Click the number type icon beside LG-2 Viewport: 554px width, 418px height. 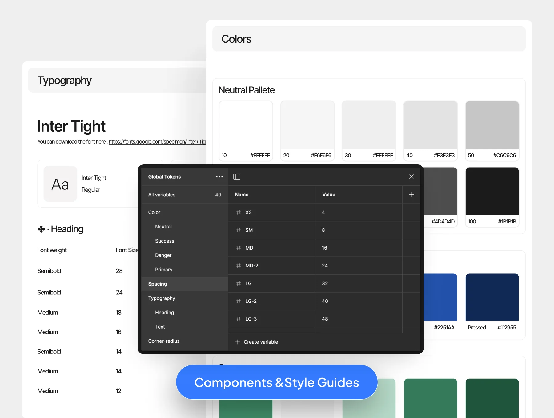click(239, 301)
